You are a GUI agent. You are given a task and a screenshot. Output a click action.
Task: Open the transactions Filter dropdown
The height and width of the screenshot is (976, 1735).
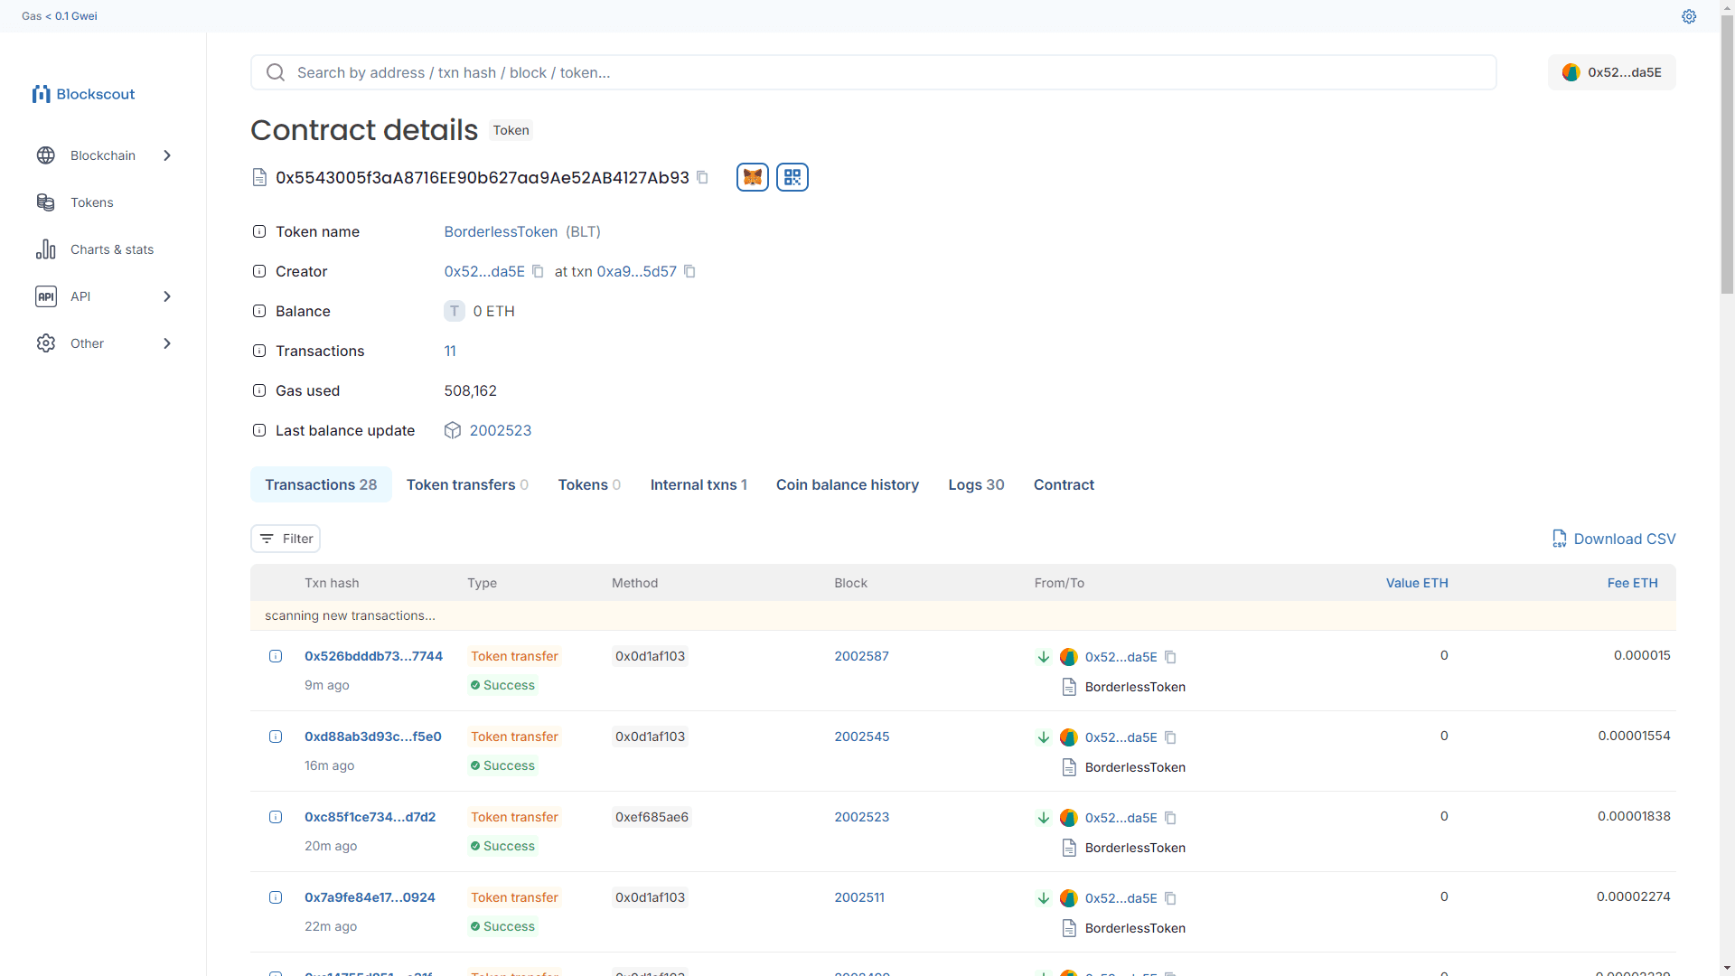pos(286,539)
